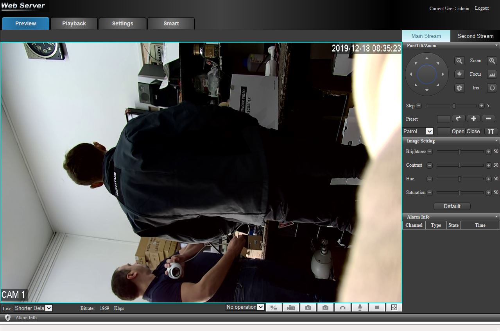
Task: Collapse the Image Setting panel
Action: click(496, 141)
